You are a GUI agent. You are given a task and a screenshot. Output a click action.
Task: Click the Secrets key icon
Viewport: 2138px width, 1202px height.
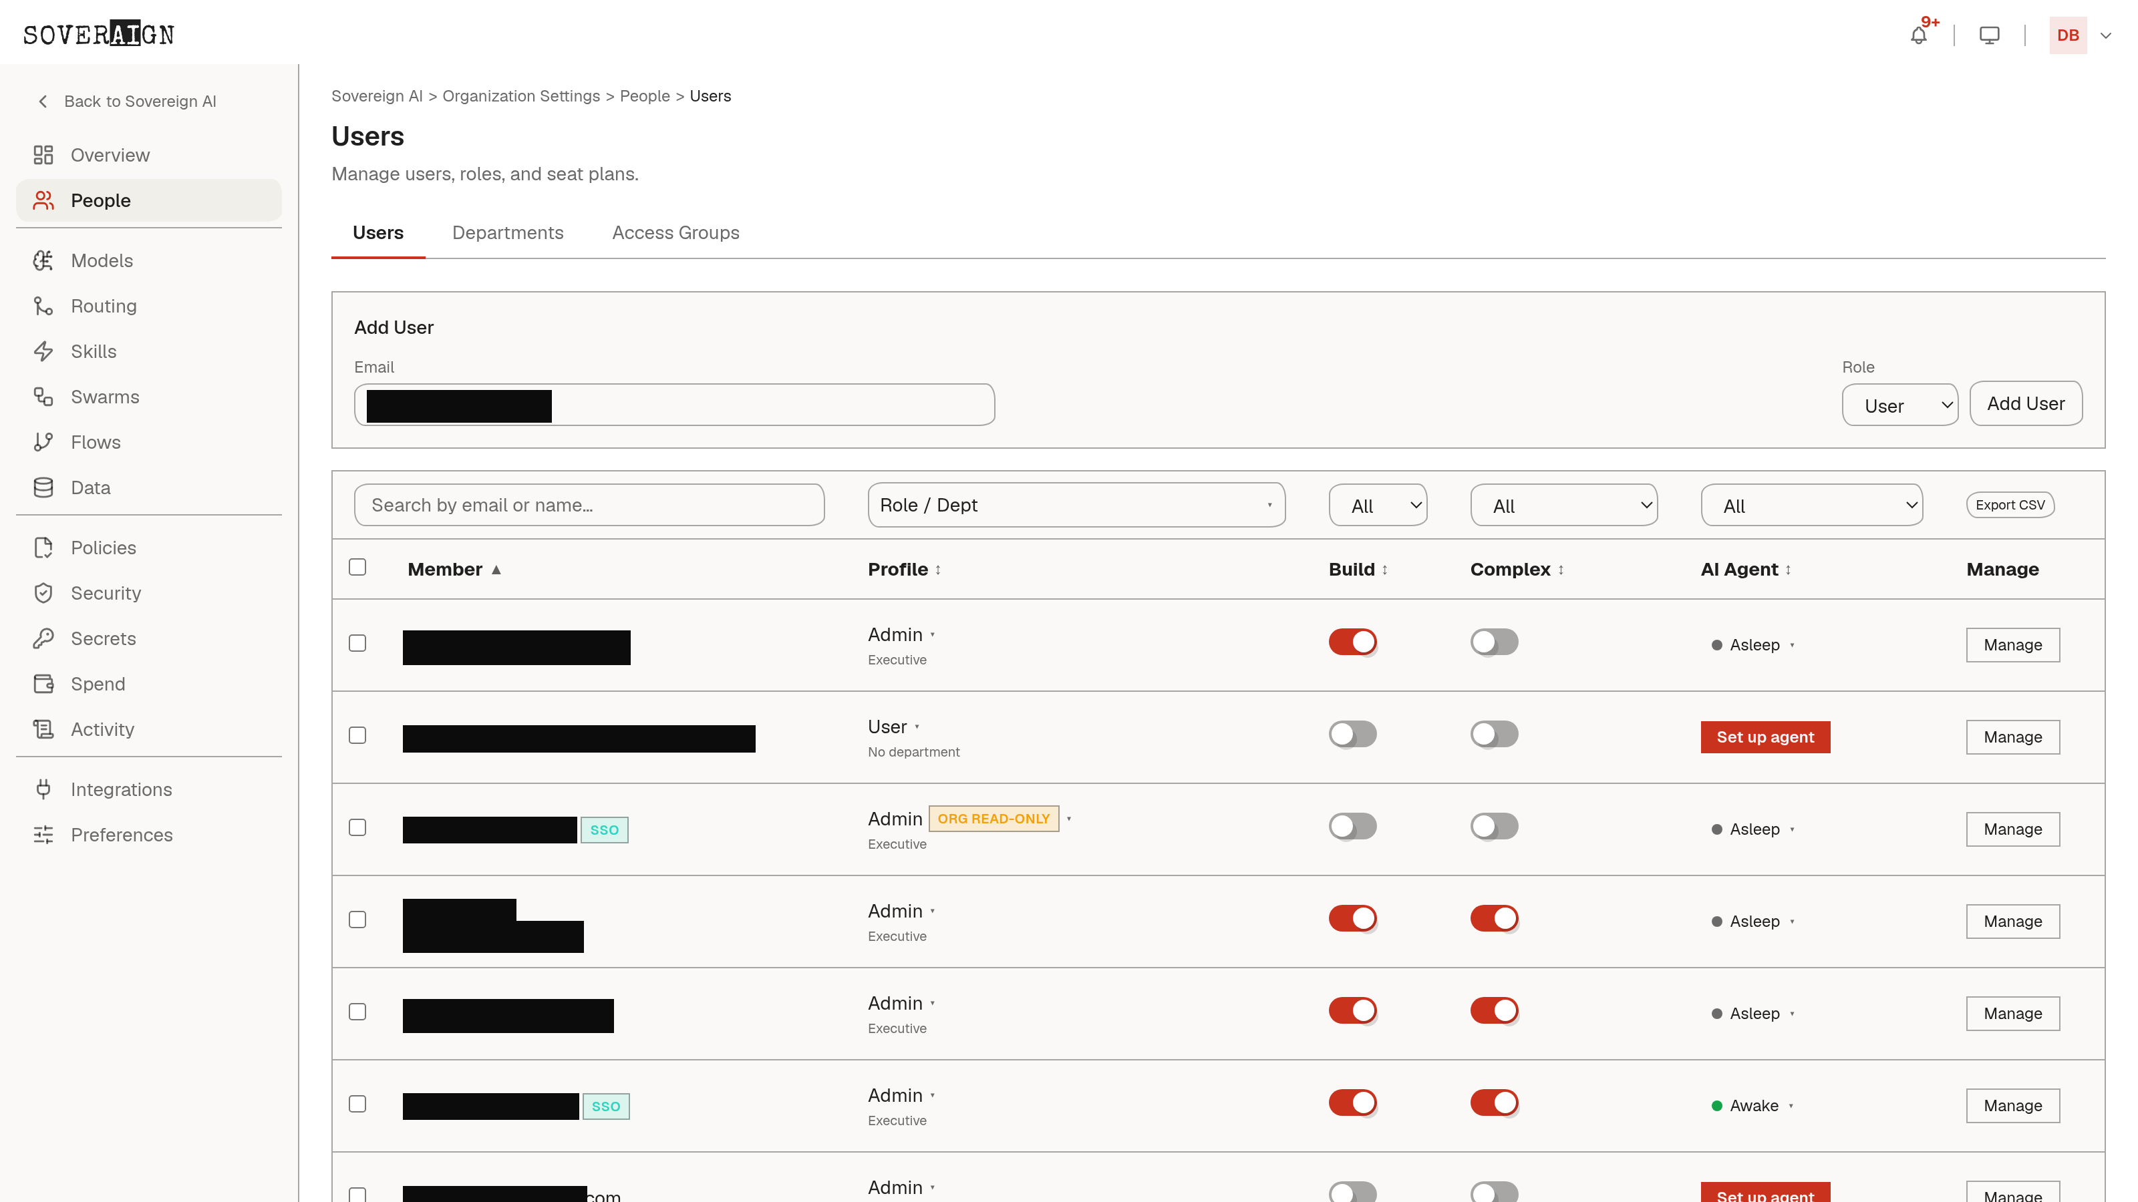[43, 639]
